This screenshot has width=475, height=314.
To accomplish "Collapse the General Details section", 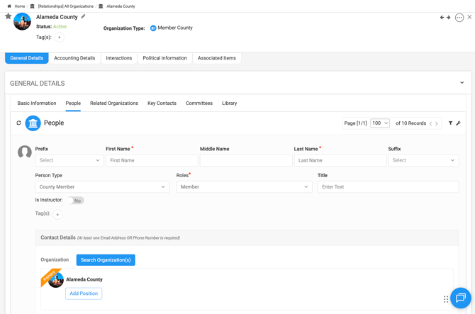I will click(x=462, y=82).
